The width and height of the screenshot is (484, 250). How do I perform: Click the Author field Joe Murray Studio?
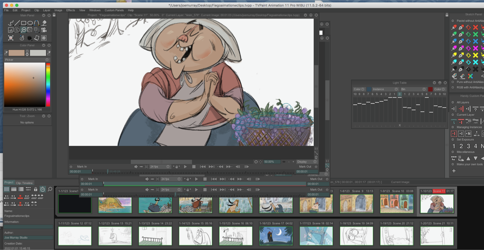[28, 238]
